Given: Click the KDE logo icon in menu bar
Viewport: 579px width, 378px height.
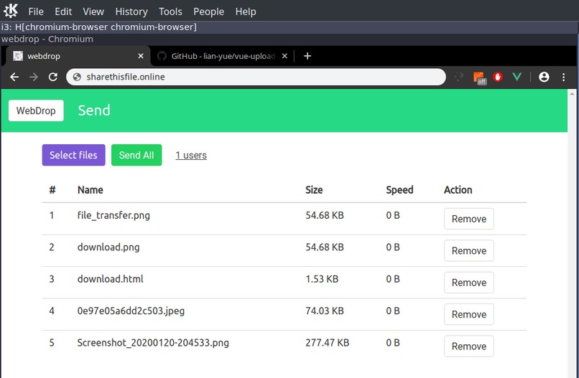Looking at the screenshot, I should (11, 11).
